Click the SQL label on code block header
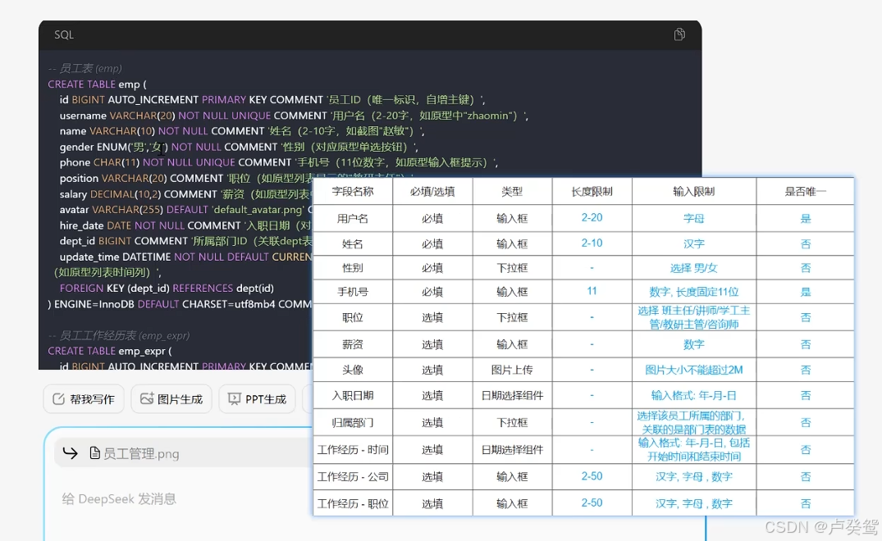Viewport: 882px width, 541px height. click(63, 34)
